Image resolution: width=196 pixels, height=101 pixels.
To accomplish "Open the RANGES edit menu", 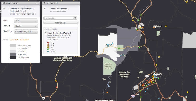I will point(24,40).
